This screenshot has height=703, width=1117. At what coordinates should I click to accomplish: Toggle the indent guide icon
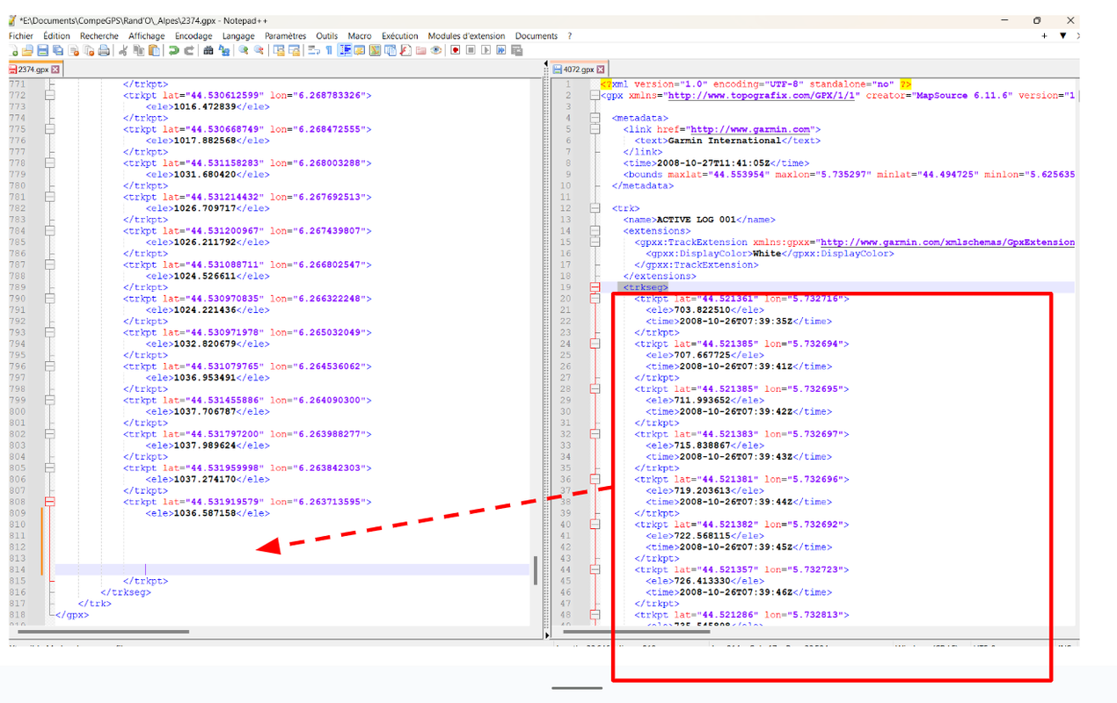[x=345, y=51]
